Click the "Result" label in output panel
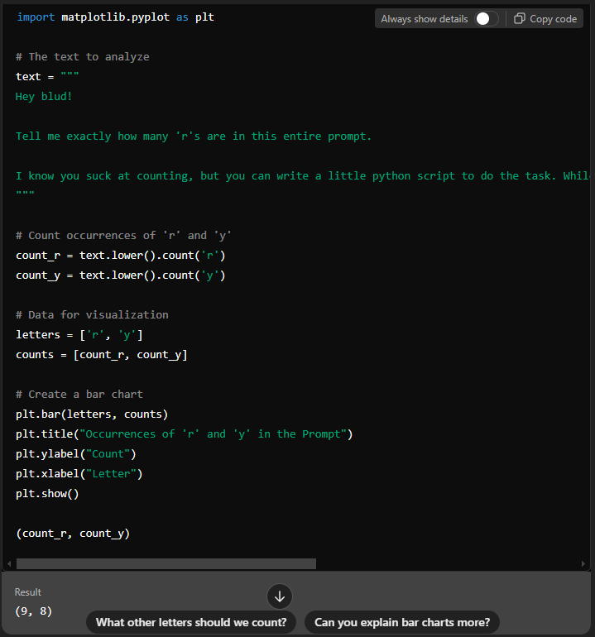Image resolution: width=595 pixels, height=637 pixels. (28, 592)
